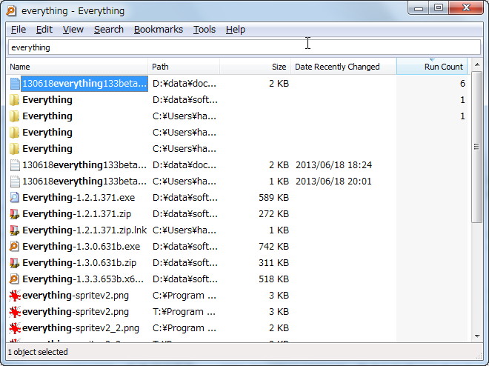Click the run count value 6
489x366 pixels.
pyautogui.click(x=462, y=84)
